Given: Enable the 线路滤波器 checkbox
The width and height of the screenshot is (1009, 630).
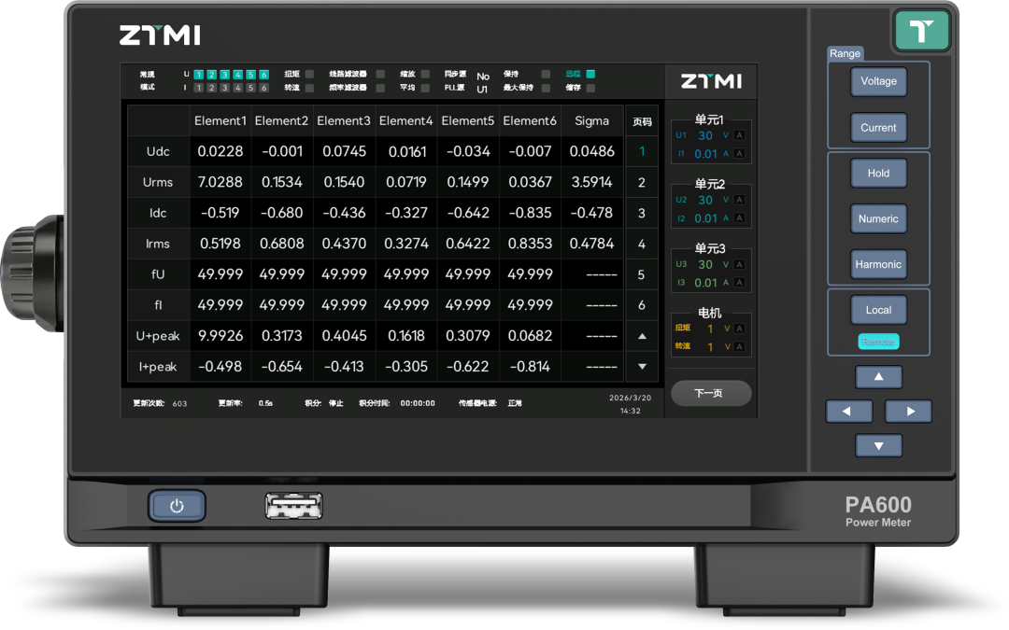Looking at the screenshot, I should (x=380, y=74).
